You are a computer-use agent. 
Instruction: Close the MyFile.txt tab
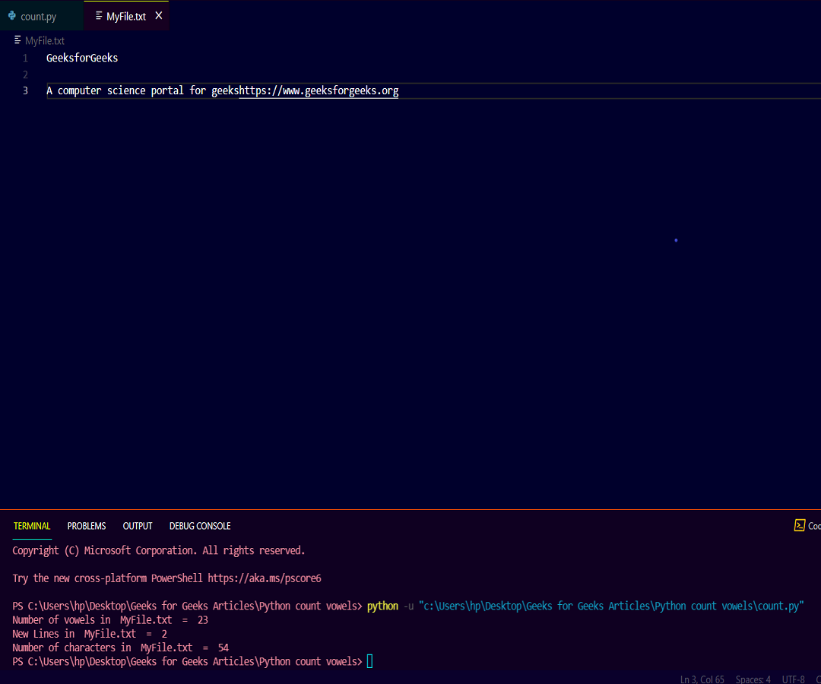click(x=159, y=16)
